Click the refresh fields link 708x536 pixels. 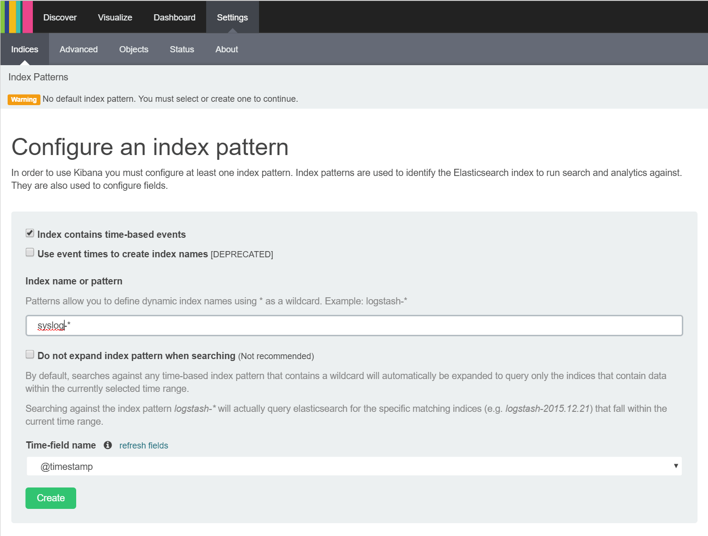pos(144,446)
